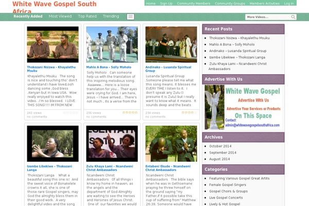
Task: Click no comments under the 241 views card
Action: pos(37,117)
